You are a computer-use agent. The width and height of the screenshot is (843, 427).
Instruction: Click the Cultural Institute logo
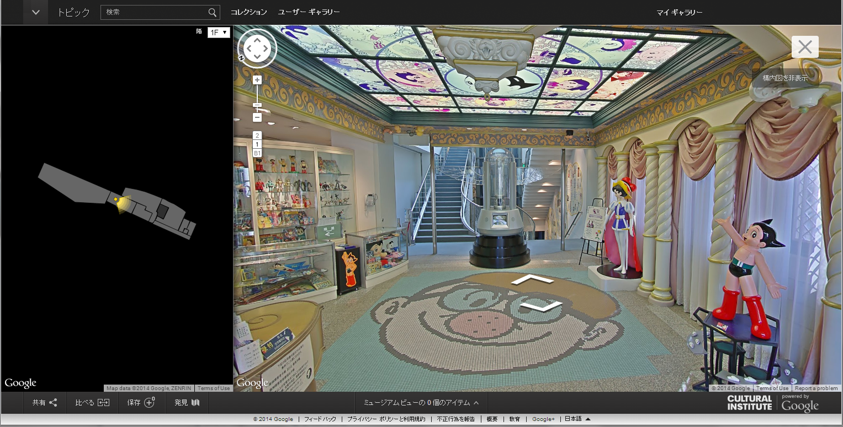[749, 403]
